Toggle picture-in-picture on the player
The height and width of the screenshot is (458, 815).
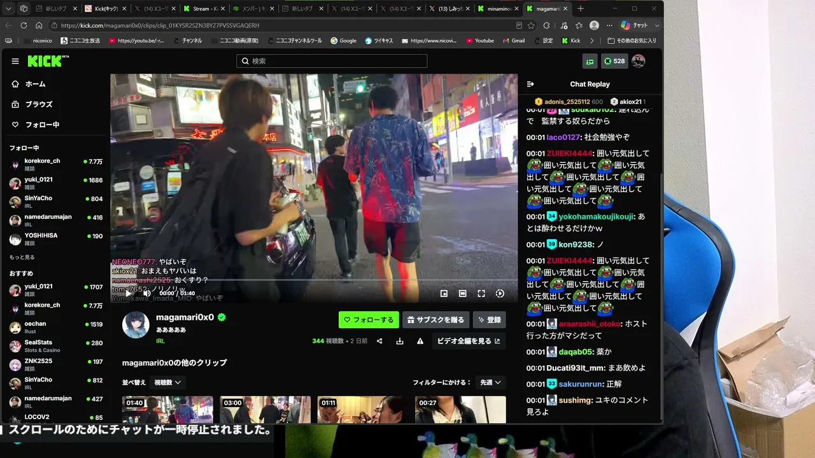[x=444, y=293]
